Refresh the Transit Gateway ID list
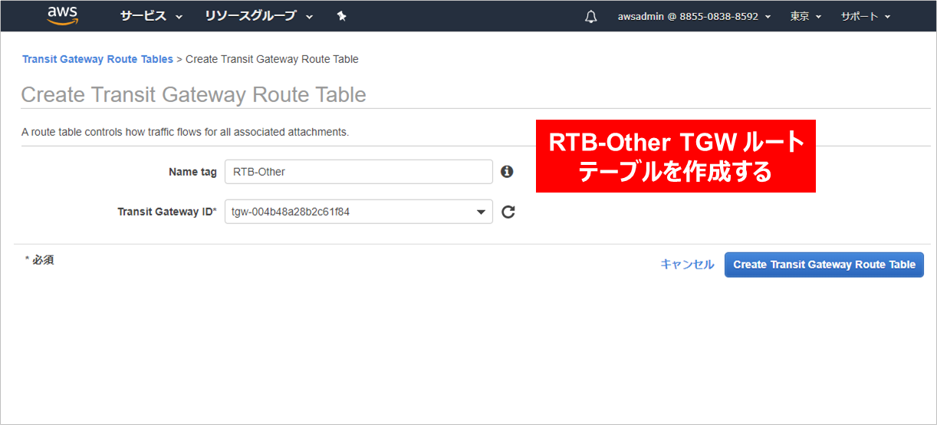 [508, 212]
